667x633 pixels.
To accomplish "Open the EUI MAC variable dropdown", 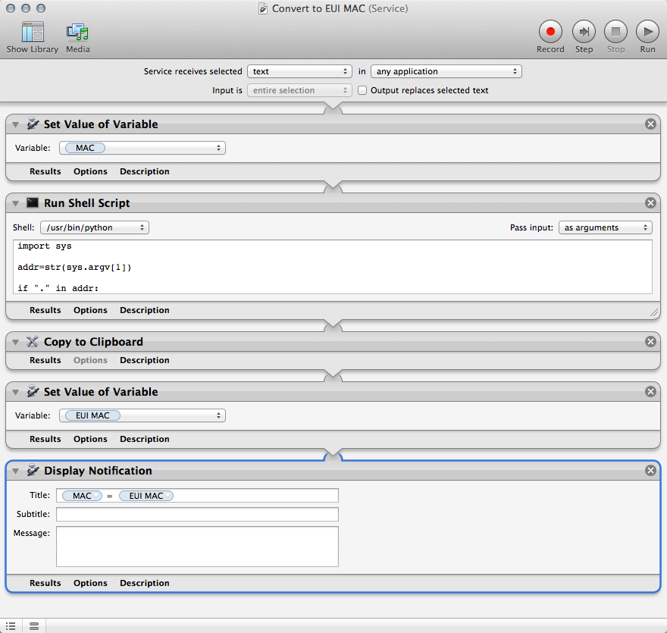I will point(142,415).
